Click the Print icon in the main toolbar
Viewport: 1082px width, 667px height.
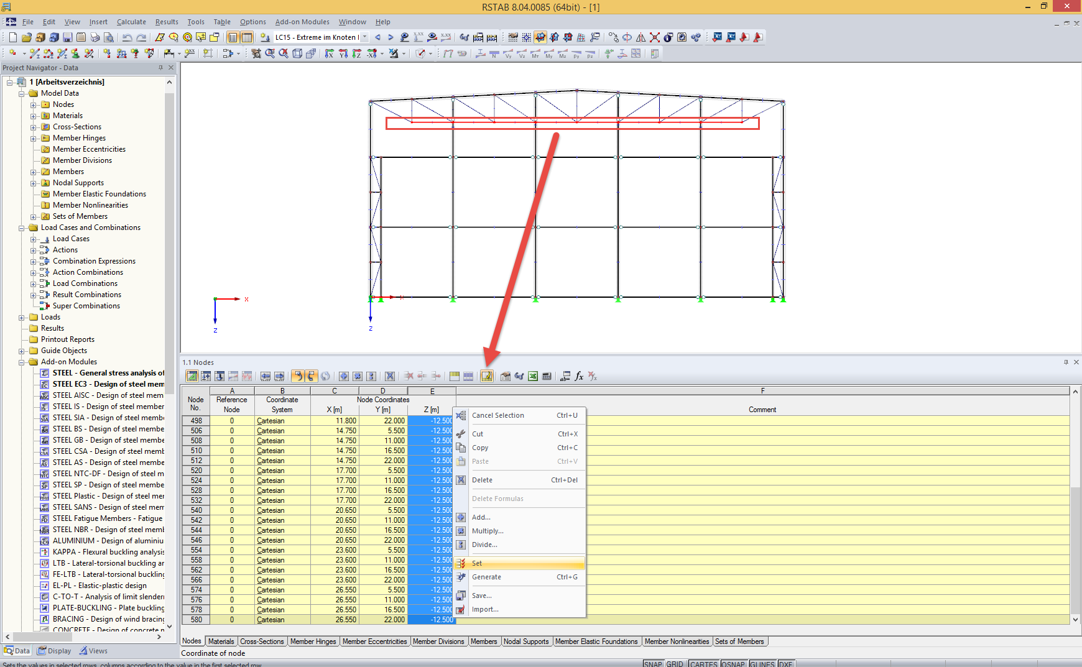[x=95, y=37]
